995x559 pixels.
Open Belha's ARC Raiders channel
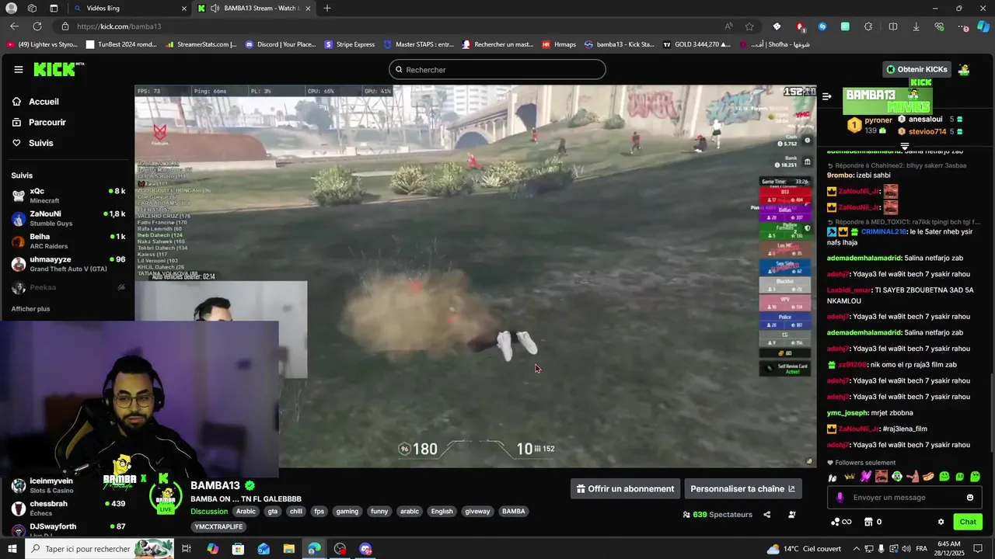[x=68, y=241]
